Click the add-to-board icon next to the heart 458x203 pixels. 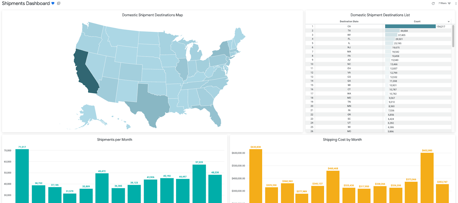pos(59,3)
